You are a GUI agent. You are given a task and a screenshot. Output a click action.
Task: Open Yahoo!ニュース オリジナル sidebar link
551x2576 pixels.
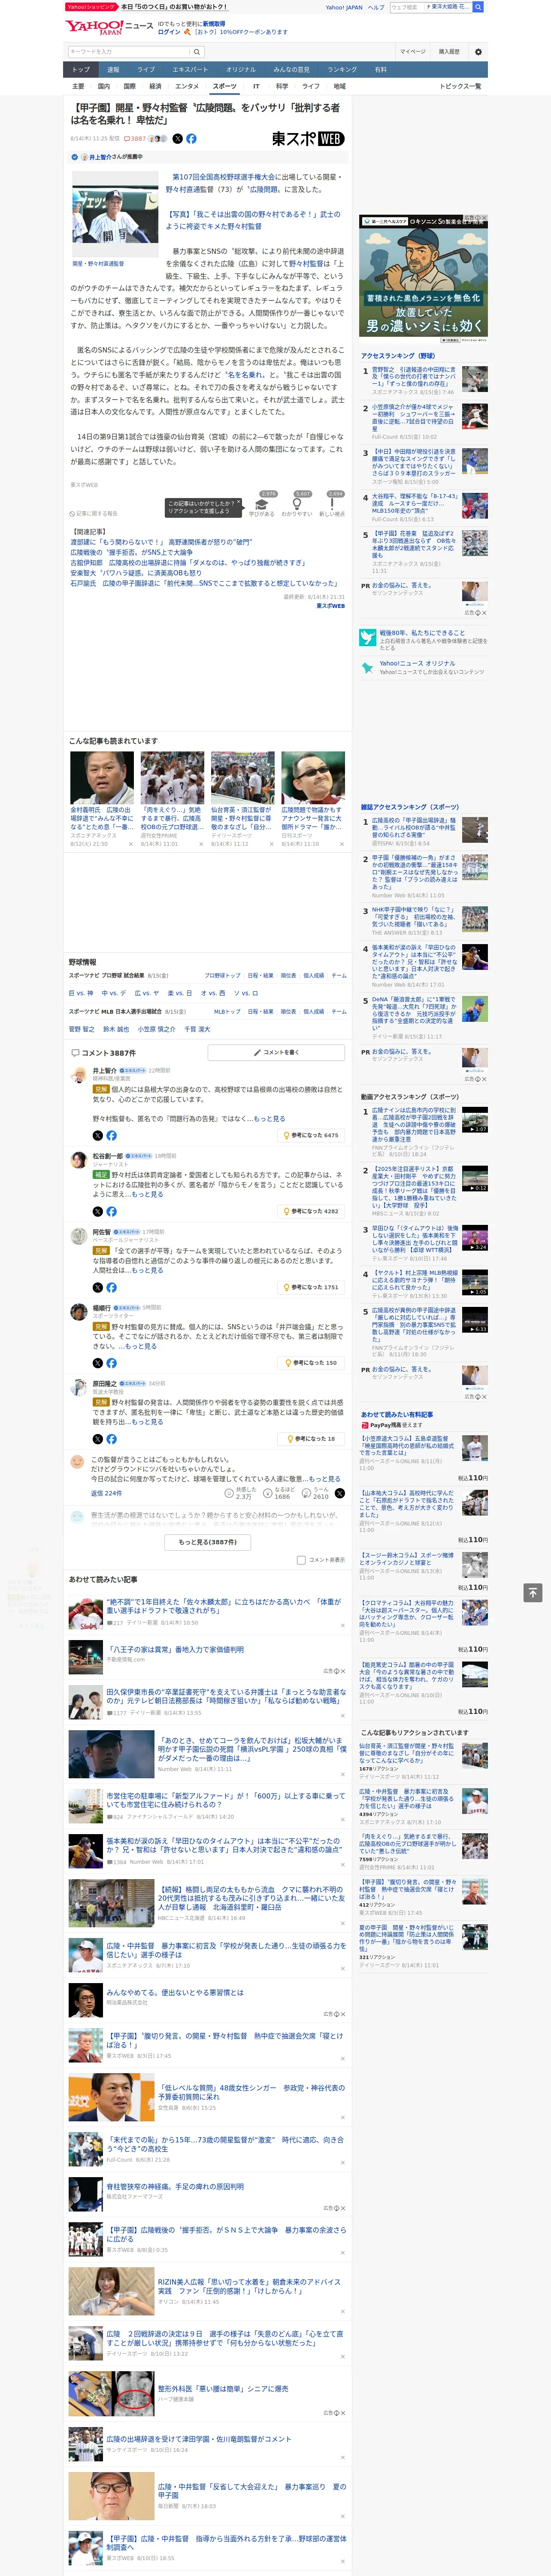click(424, 667)
